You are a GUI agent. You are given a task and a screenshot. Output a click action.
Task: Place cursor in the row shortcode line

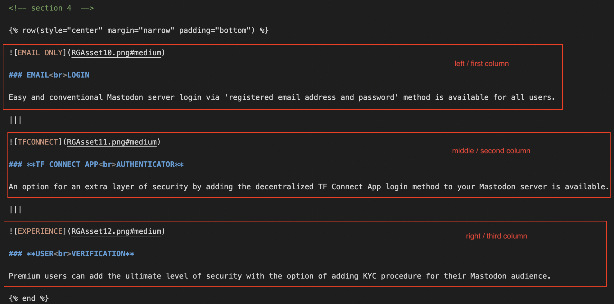tap(138, 30)
